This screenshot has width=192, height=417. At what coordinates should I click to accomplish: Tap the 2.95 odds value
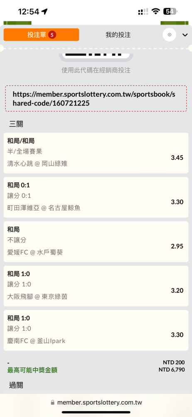pos(177,246)
